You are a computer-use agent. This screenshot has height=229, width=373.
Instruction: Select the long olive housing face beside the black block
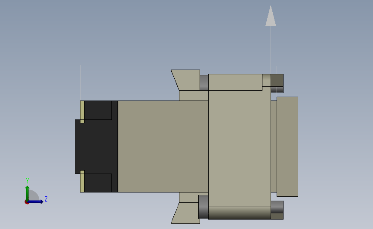163,147
